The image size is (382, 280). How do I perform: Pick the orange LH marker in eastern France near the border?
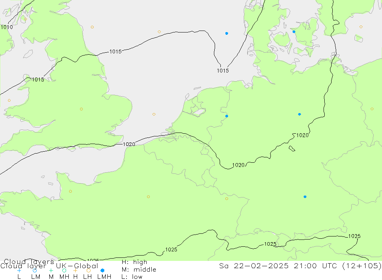pos(227,199)
